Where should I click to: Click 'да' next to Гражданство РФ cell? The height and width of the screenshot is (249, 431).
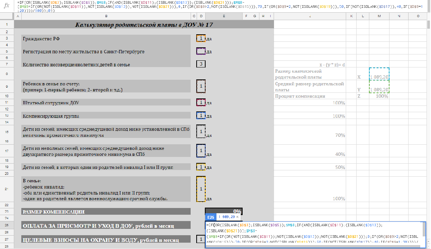209,39
